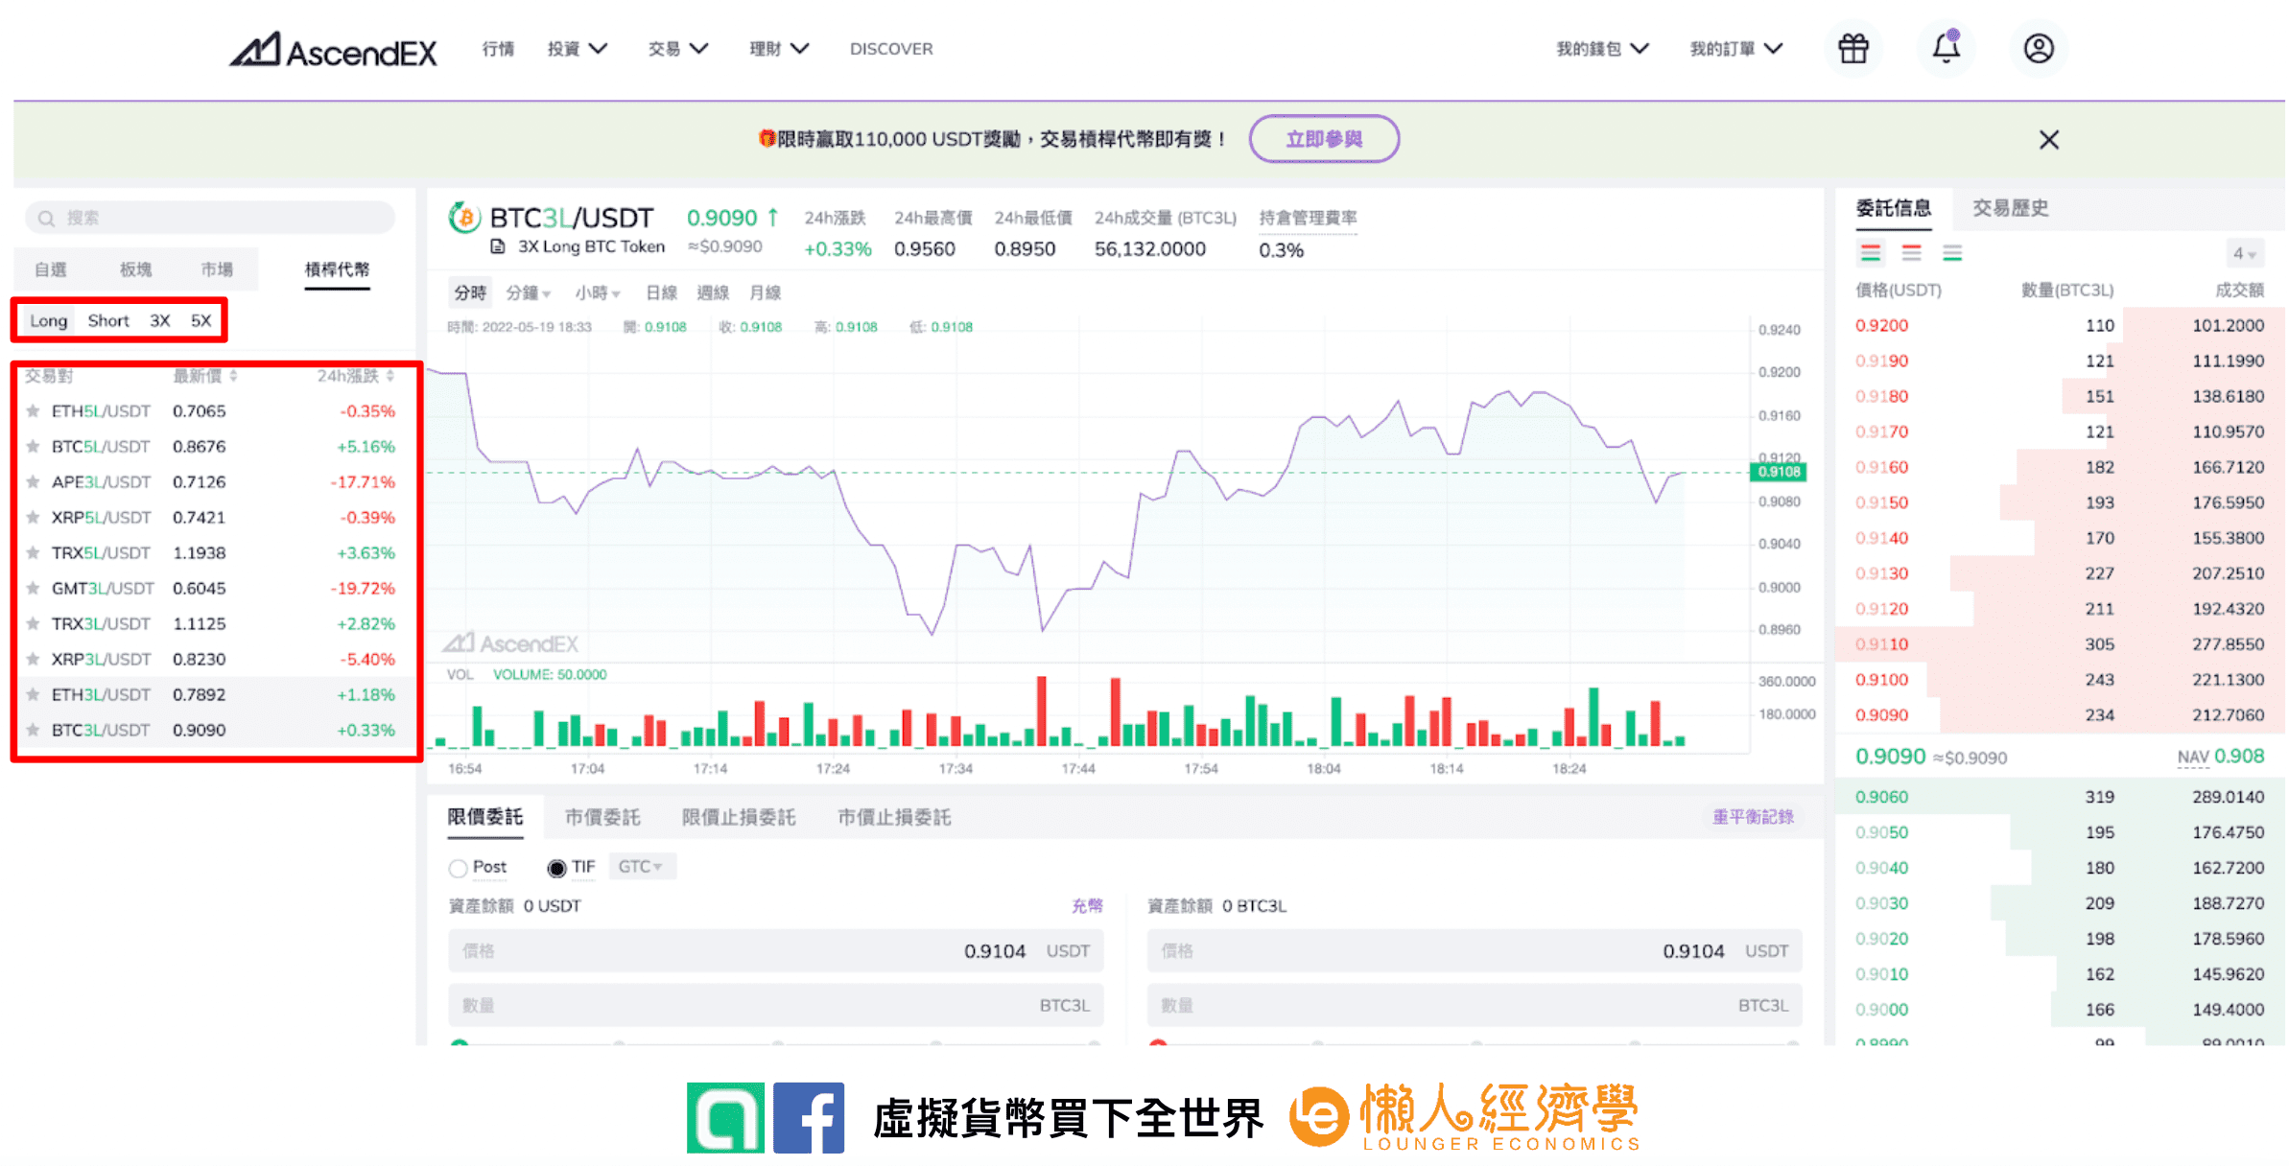
Task: Toggle the 3X leverage filter
Action: (x=160, y=321)
